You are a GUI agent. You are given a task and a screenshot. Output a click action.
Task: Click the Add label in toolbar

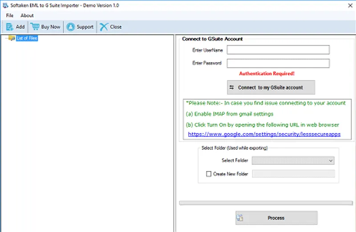tap(20, 27)
